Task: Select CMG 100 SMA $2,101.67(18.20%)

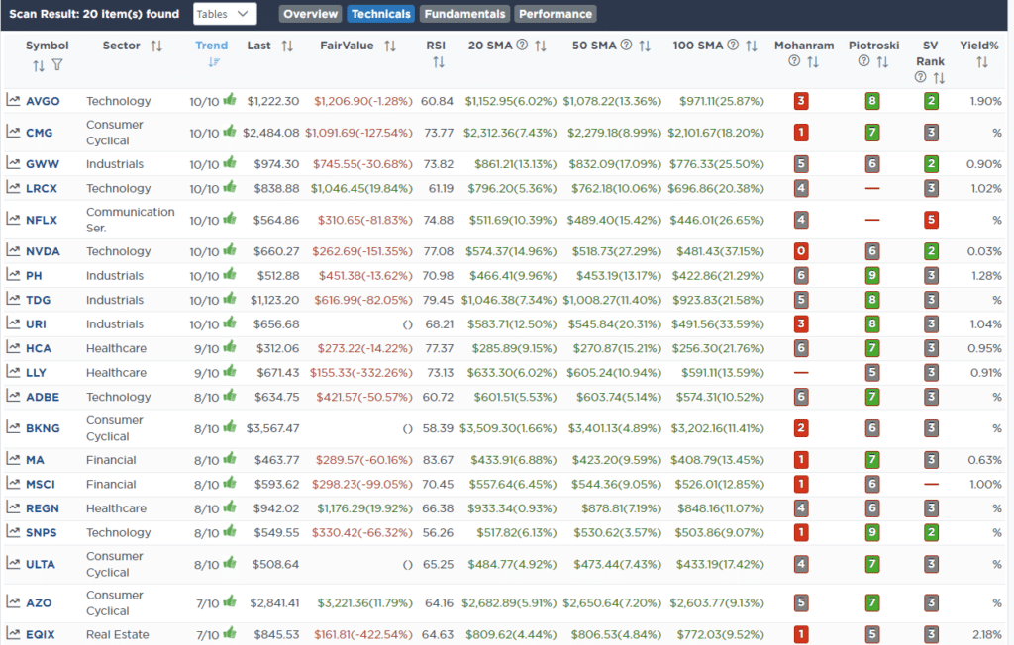Action: [716, 133]
